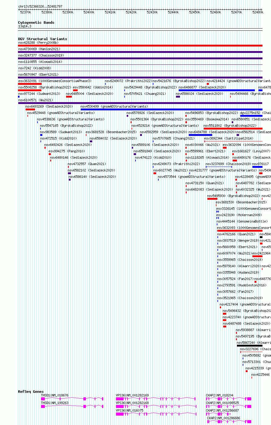Viewport: 271px width, 425px height.
Task: Open the VPS36|NM_001282169 transcript
Action: point(156,398)
